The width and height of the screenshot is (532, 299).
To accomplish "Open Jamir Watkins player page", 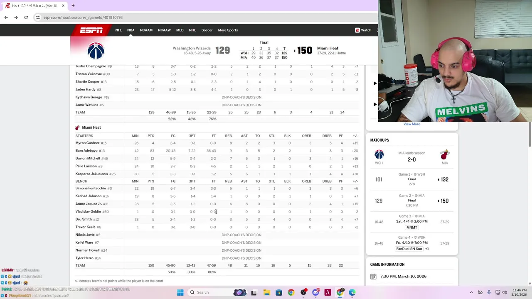I will [86, 105].
